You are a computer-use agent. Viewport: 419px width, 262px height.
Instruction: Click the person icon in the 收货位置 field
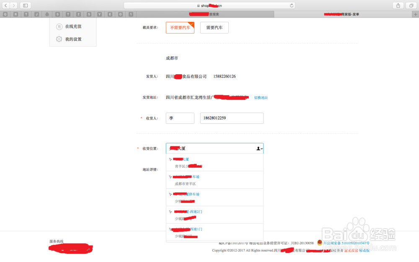[x=259, y=148]
